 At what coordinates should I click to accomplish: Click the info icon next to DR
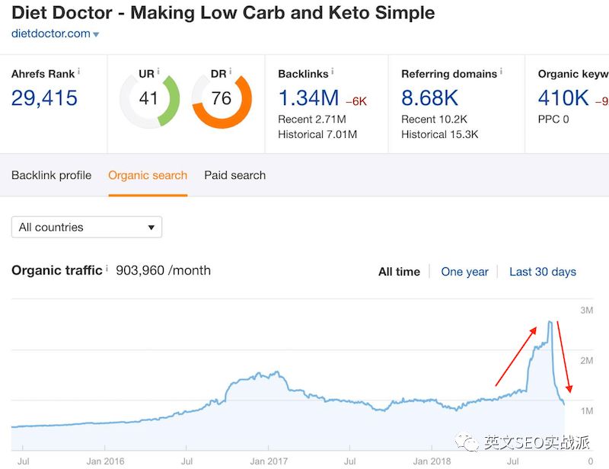click(231, 71)
